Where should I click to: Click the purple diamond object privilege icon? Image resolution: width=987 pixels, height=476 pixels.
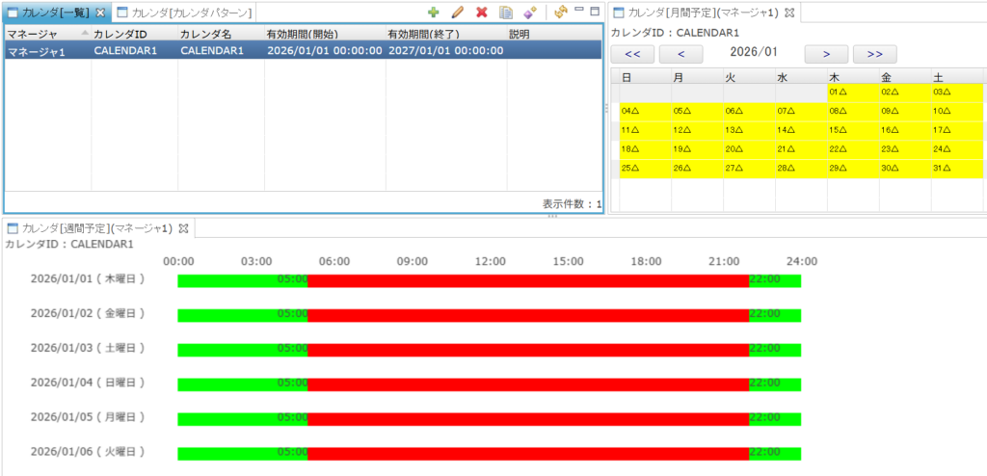[x=529, y=13]
